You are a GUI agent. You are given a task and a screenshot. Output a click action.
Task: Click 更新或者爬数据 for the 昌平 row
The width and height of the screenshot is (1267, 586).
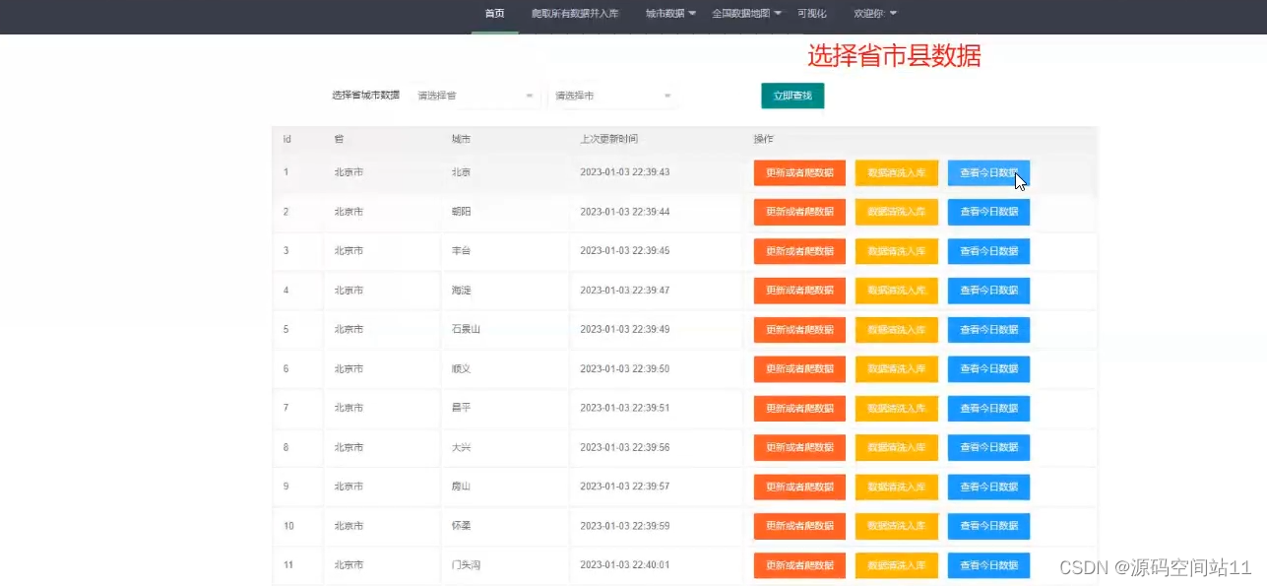[x=799, y=409]
